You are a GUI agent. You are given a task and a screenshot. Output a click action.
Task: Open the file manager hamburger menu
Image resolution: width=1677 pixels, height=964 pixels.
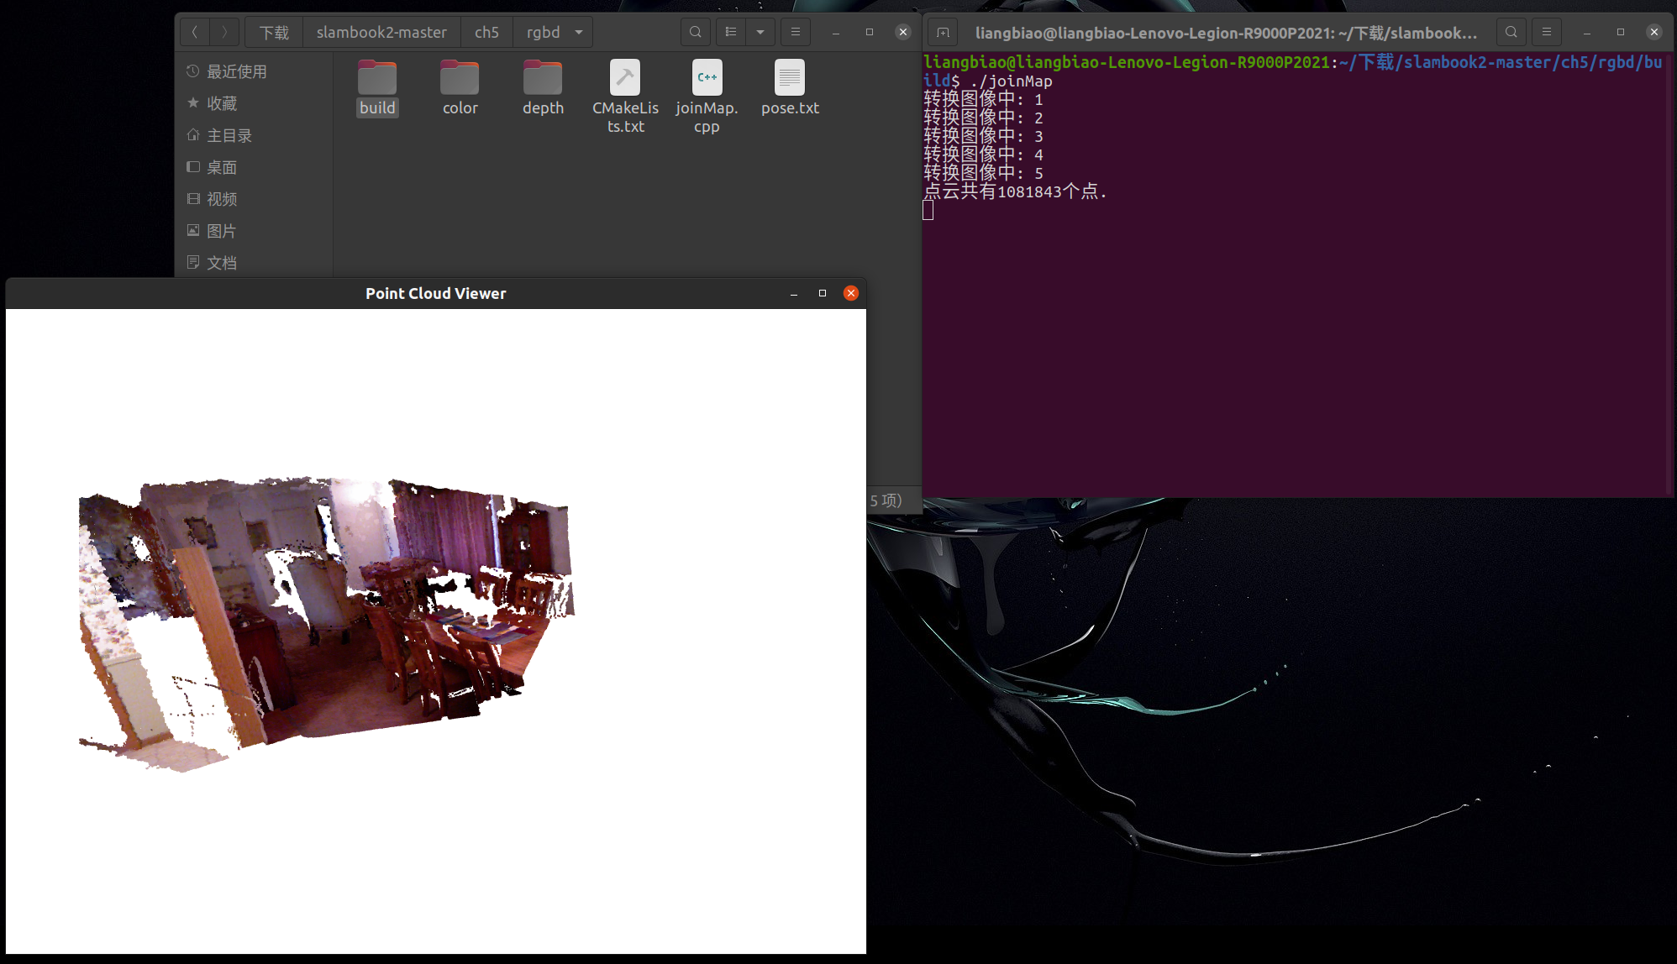click(x=795, y=31)
